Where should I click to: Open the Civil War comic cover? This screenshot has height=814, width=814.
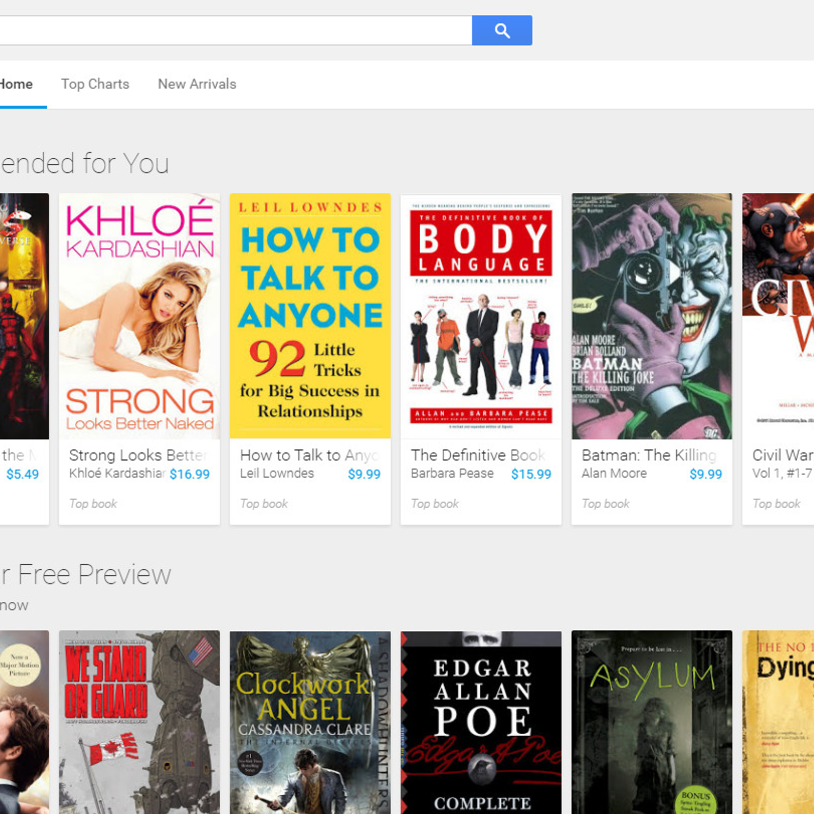coord(778,316)
